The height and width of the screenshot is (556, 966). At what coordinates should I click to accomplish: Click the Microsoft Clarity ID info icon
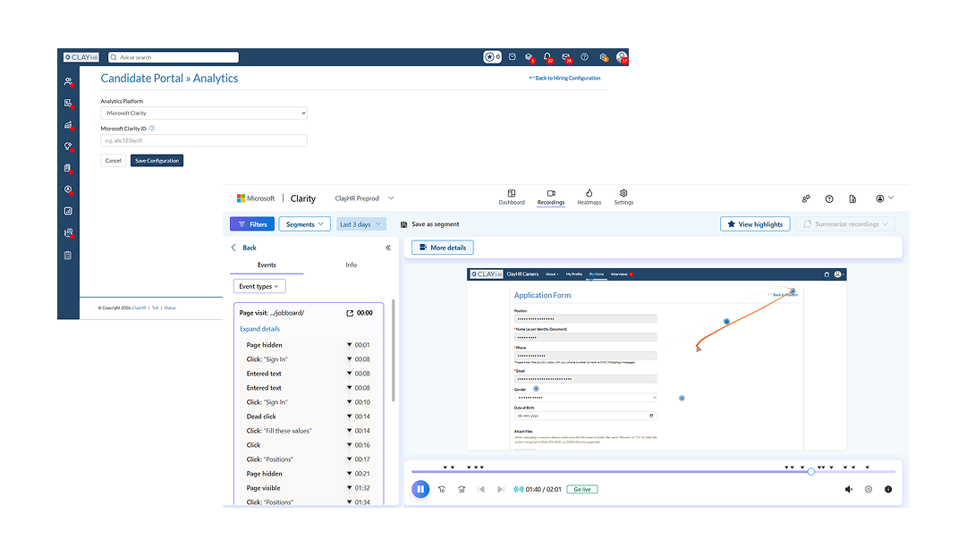[152, 129]
